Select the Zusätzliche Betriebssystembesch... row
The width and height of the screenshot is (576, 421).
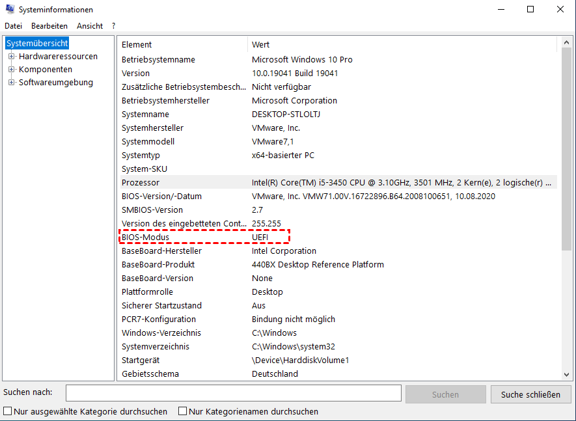tap(338, 87)
